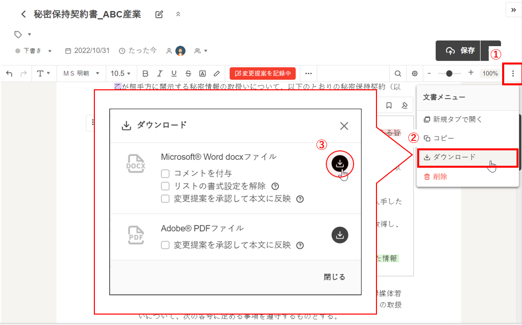
Task: Download the Adobe PDF file
Action: [x=340, y=235]
